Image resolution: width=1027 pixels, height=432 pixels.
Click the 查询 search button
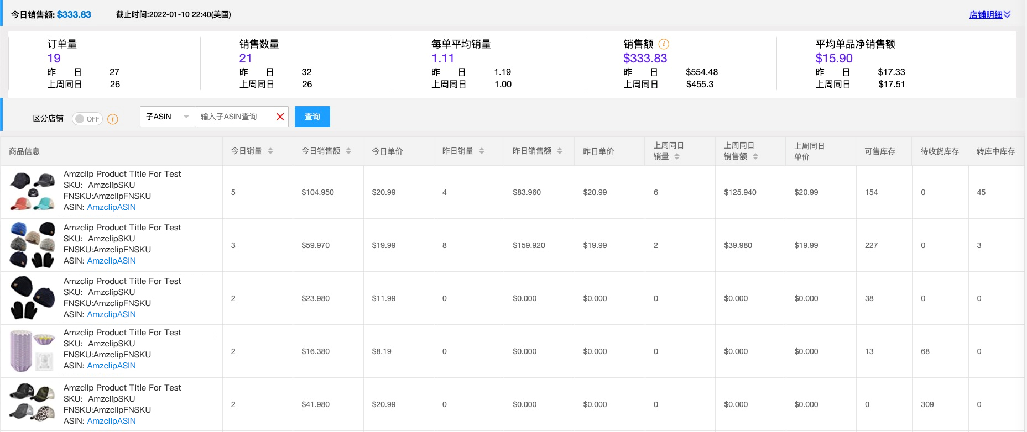(312, 117)
